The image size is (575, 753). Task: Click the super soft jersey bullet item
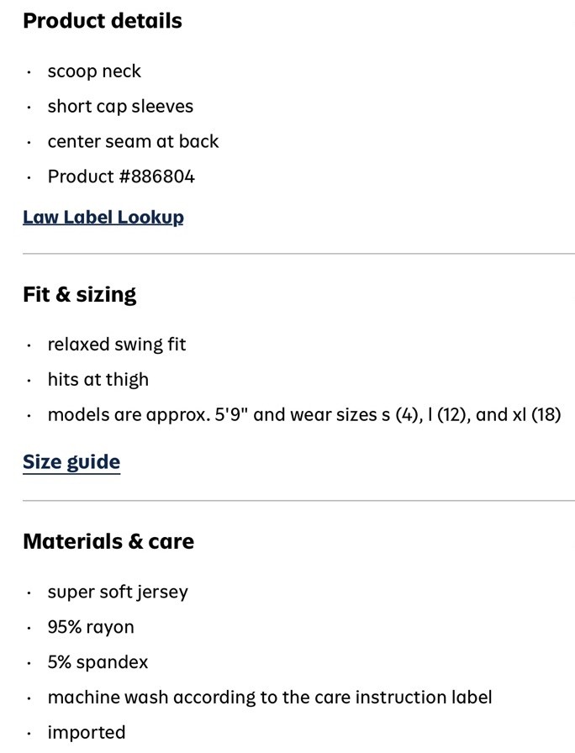(118, 592)
